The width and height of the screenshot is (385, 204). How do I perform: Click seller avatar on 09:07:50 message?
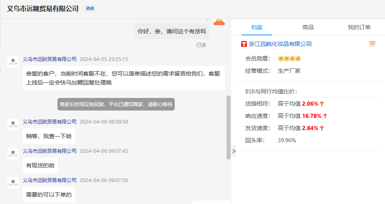click(x=13, y=183)
